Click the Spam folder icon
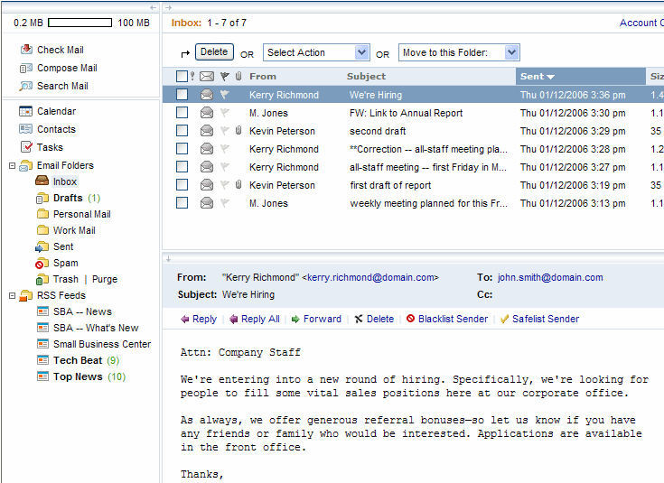Screen dimensions: 664x483 pyautogui.click(x=42, y=263)
